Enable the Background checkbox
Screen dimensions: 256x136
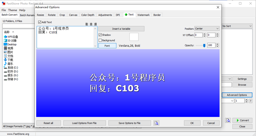tap(100, 40)
